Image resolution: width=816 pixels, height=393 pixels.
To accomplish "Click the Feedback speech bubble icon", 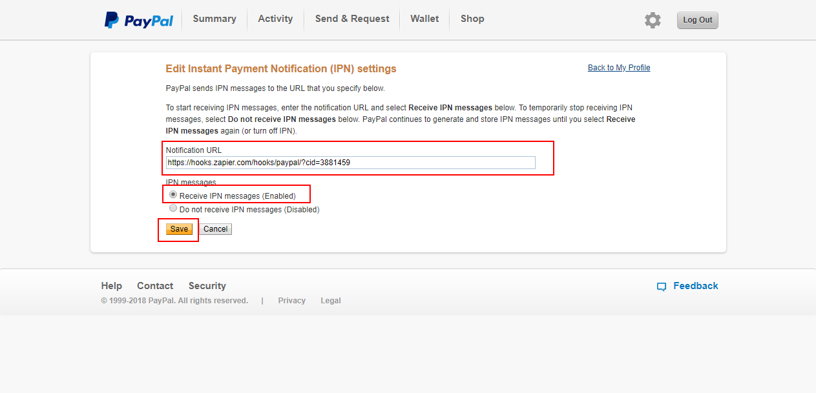I will [661, 287].
